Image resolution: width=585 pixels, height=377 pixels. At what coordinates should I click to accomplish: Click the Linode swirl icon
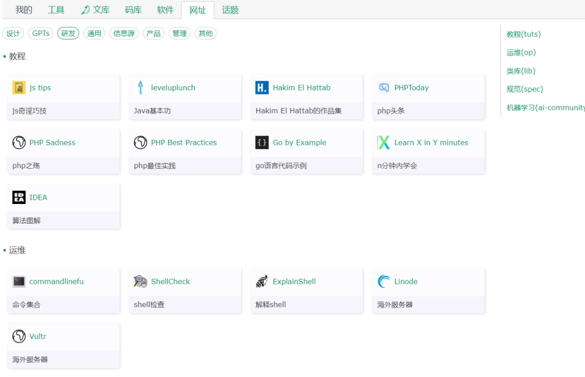pos(383,282)
